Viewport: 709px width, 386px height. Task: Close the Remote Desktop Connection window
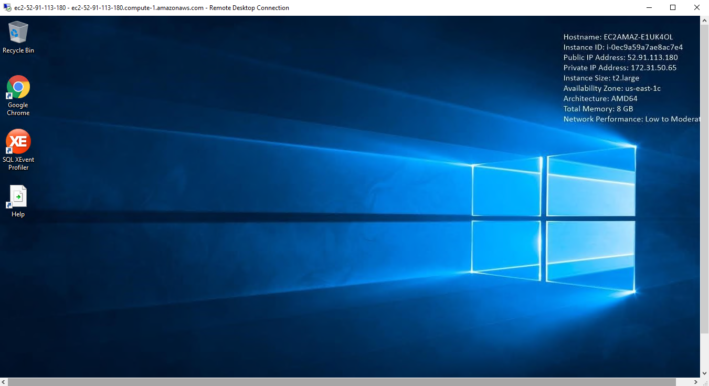click(x=696, y=8)
